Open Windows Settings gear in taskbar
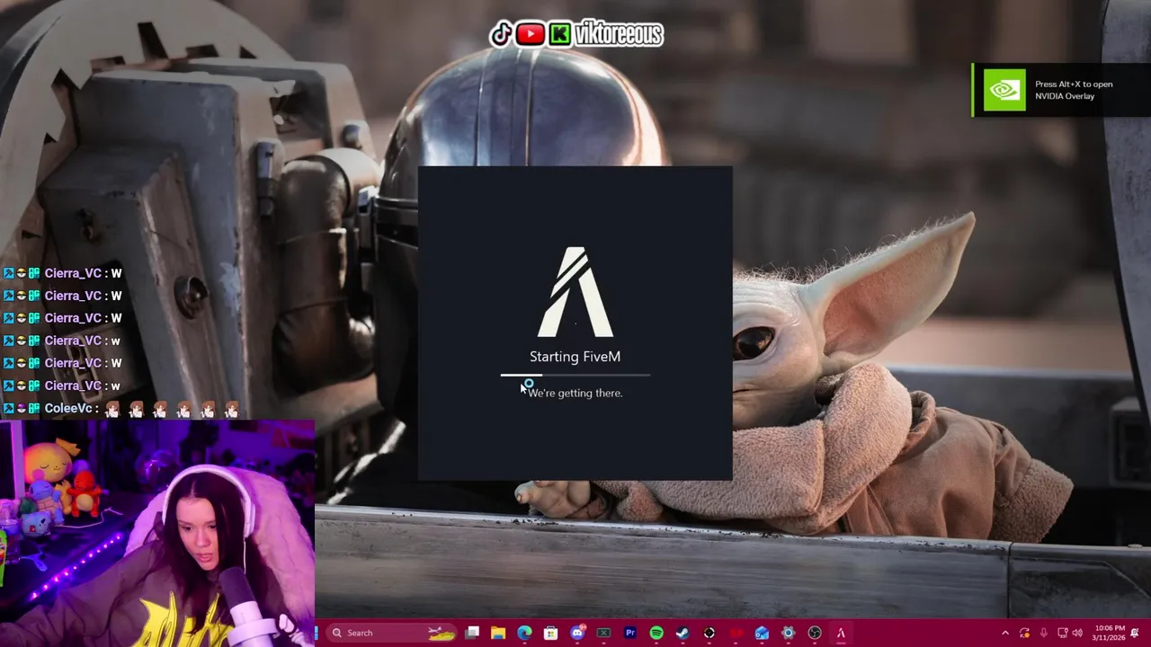The image size is (1151, 647). tap(789, 633)
